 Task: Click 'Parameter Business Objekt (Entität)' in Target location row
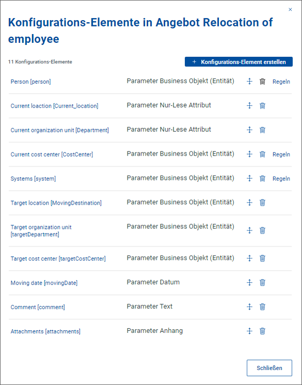(x=181, y=203)
